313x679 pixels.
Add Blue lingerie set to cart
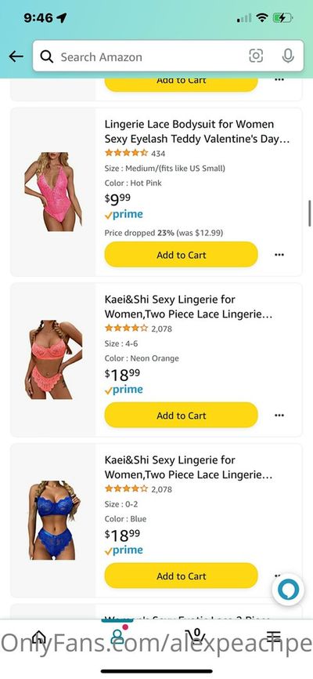[181, 576]
